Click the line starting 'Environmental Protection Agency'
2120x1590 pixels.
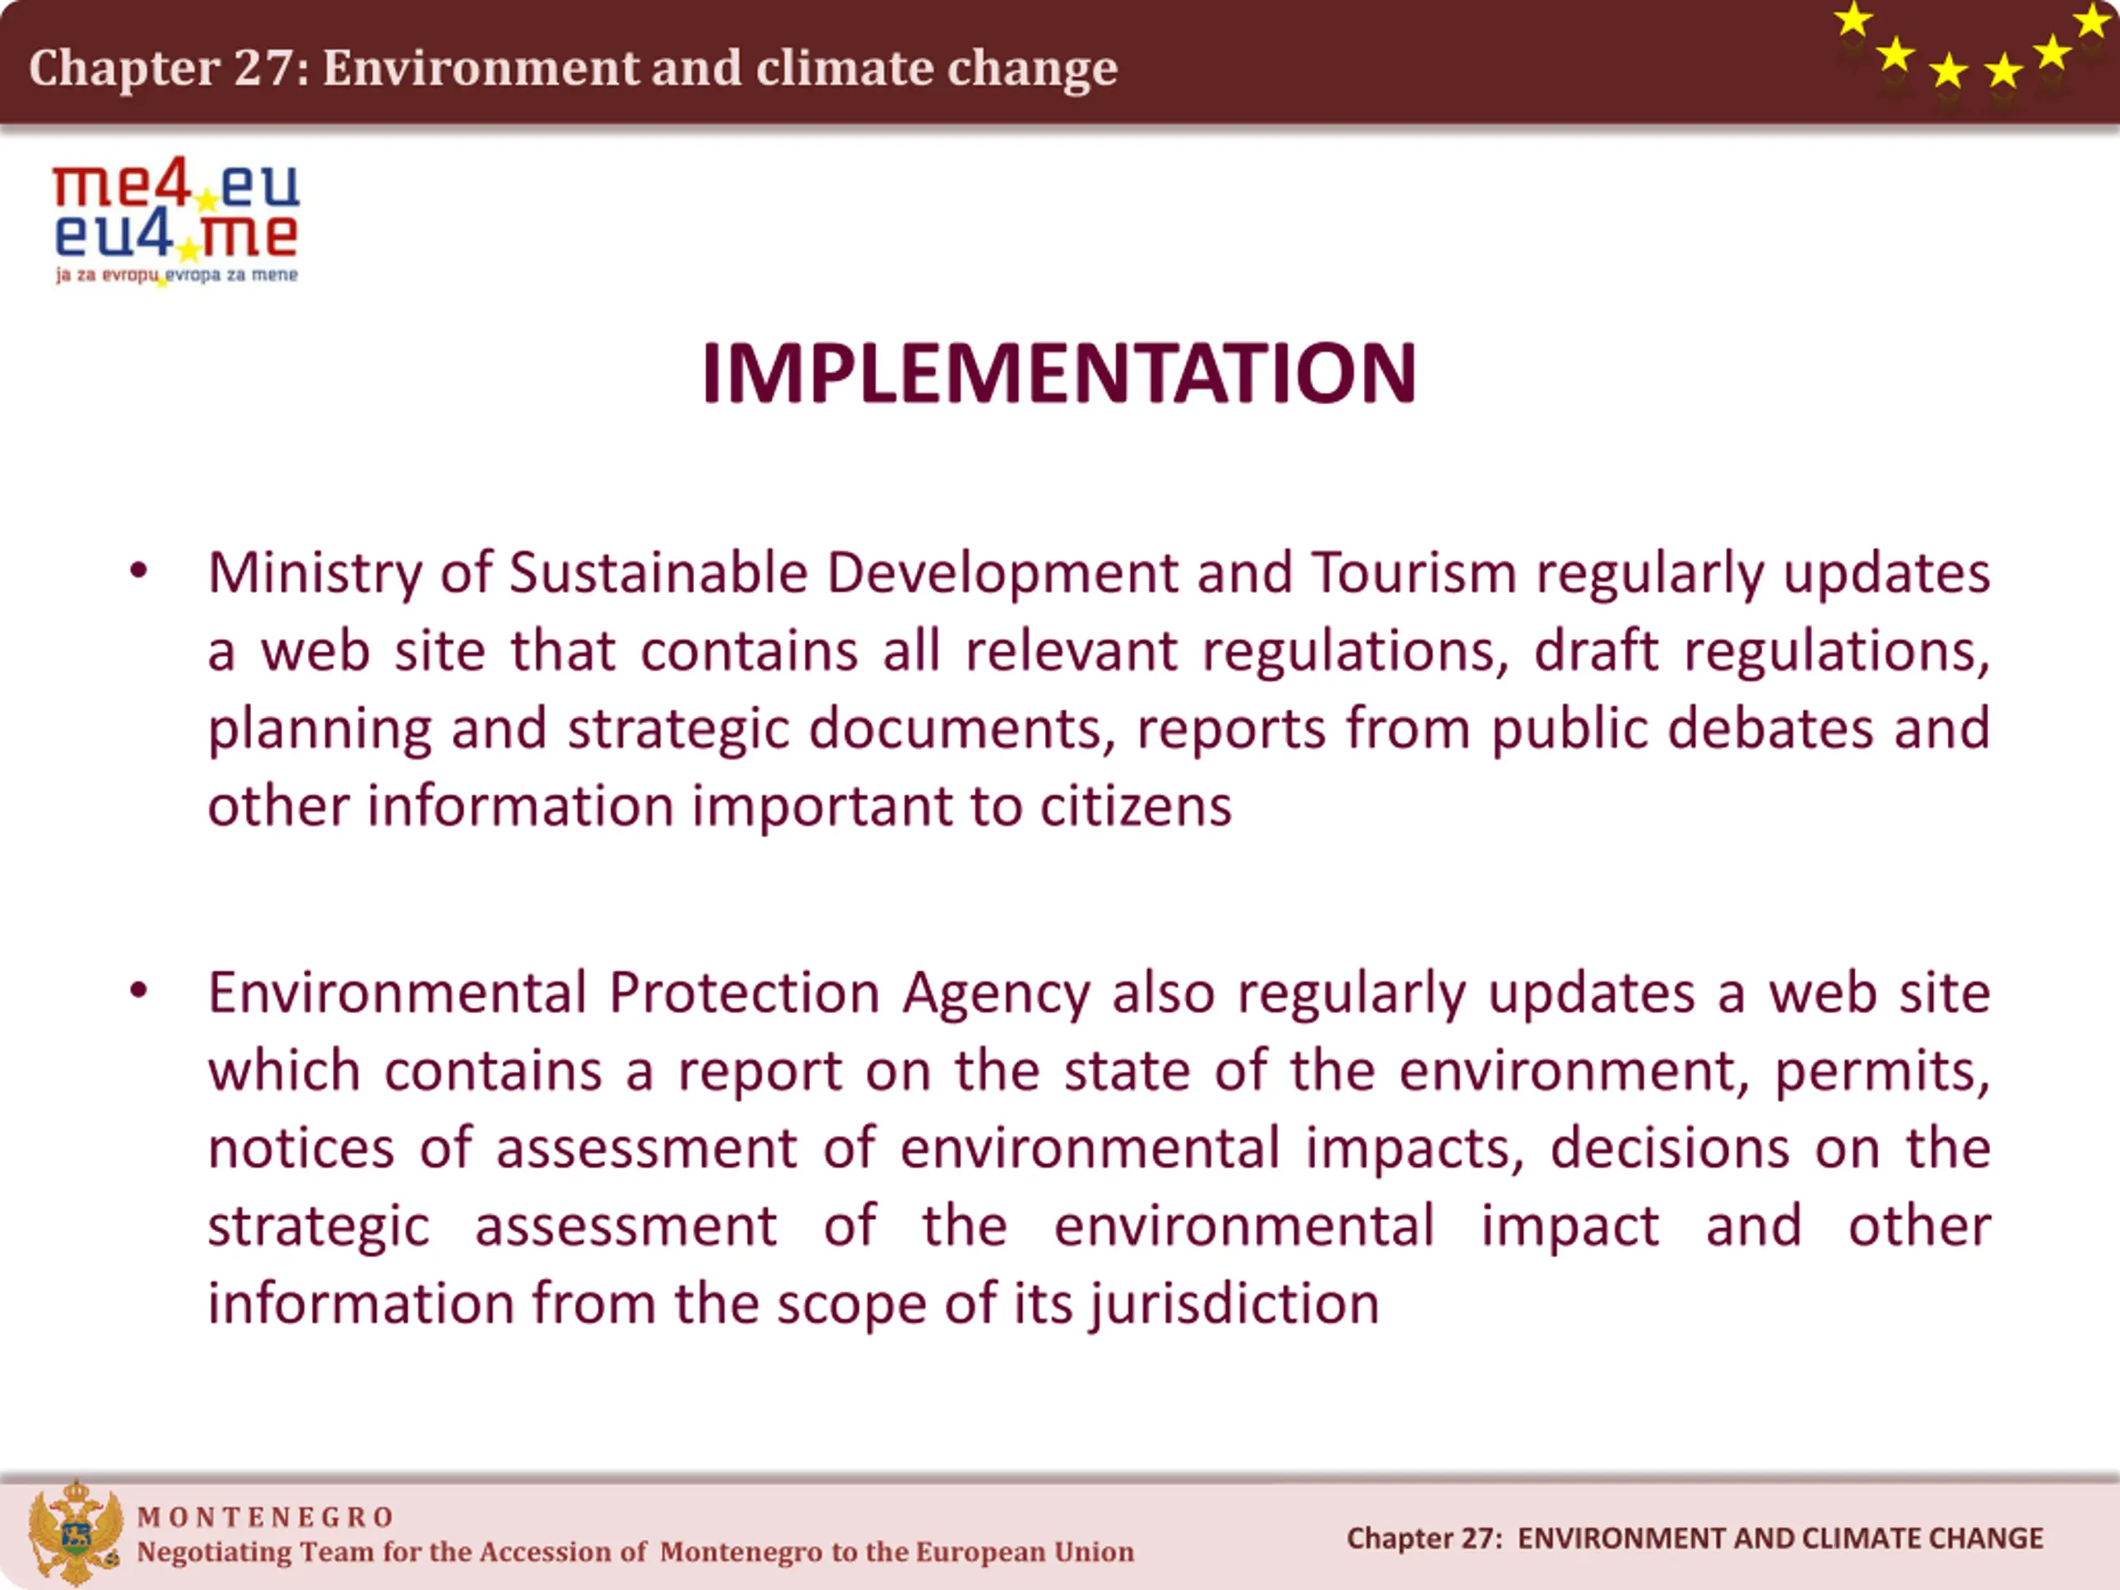(x=1099, y=993)
